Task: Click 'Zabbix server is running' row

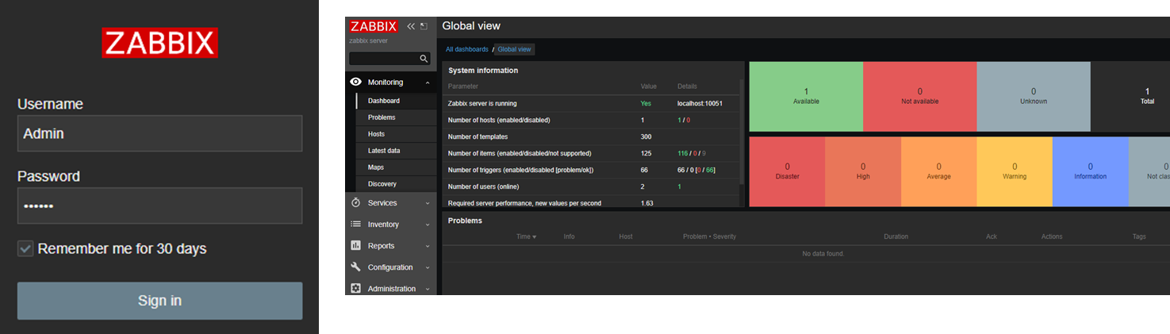Action: pos(593,103)
